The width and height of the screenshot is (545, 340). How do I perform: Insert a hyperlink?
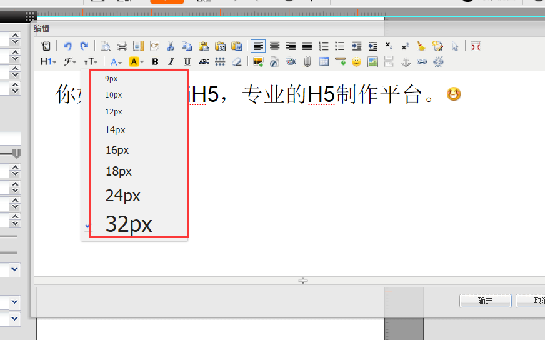pyautogui.click(x=422, y=61)
